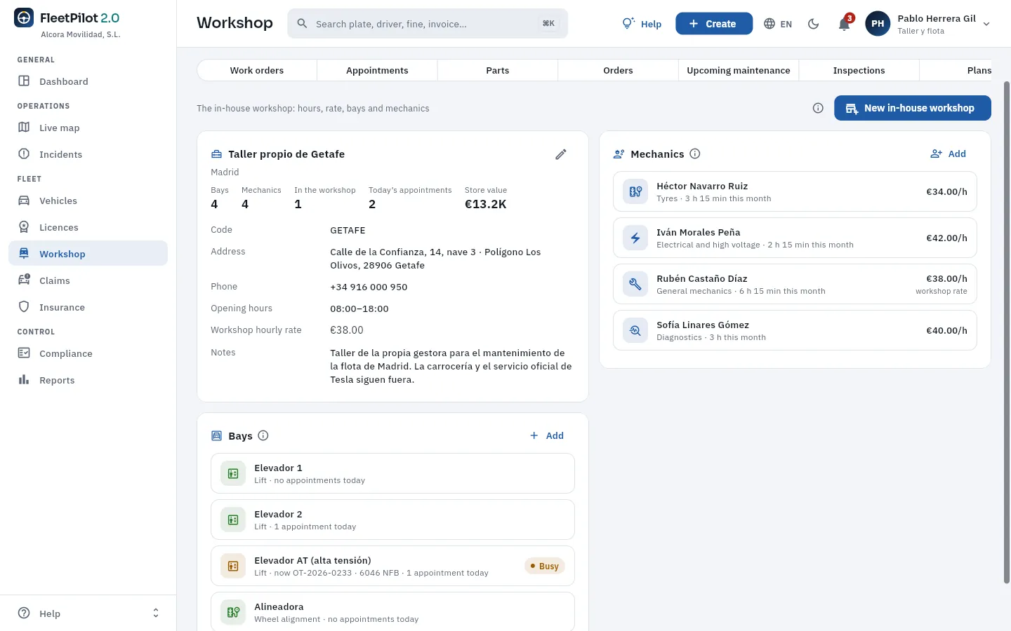Image resolution: width=1011 pixels, height=631 pixels.
Task: Open the Orders tab
Action: coord(618,70)
